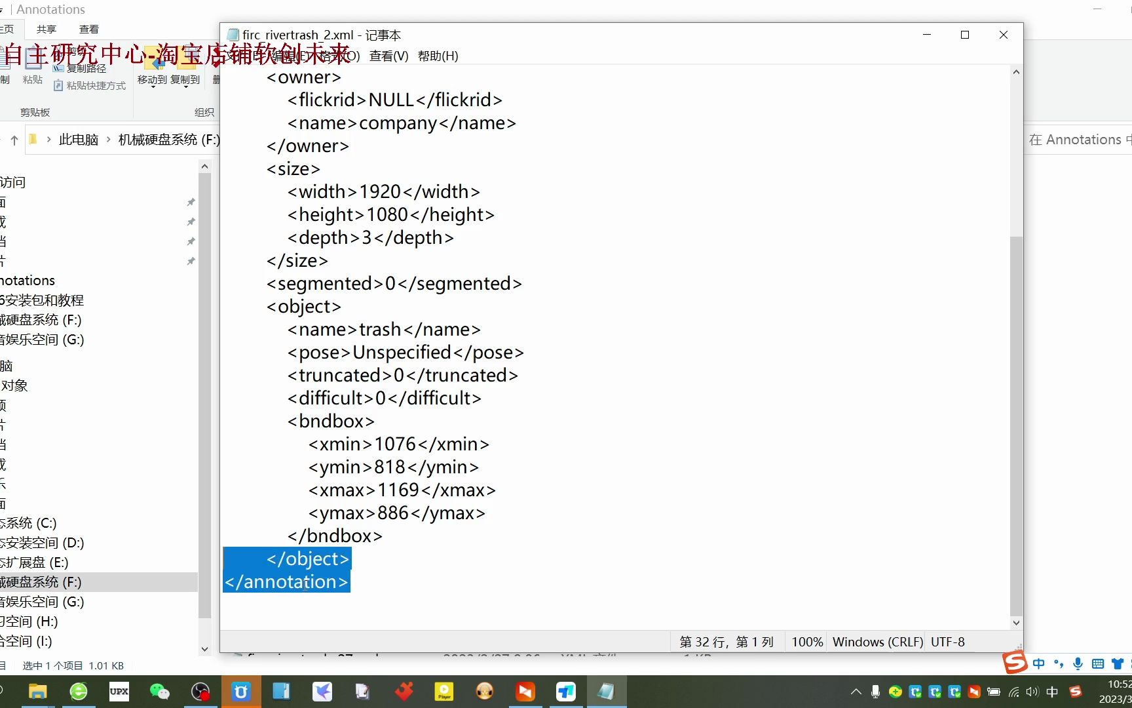Open the orange headphones app on taskbar

(485, 692)
